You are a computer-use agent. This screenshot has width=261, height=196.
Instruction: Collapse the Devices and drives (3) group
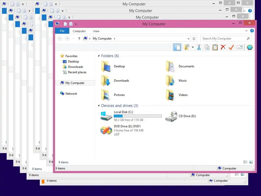(99, 105)
